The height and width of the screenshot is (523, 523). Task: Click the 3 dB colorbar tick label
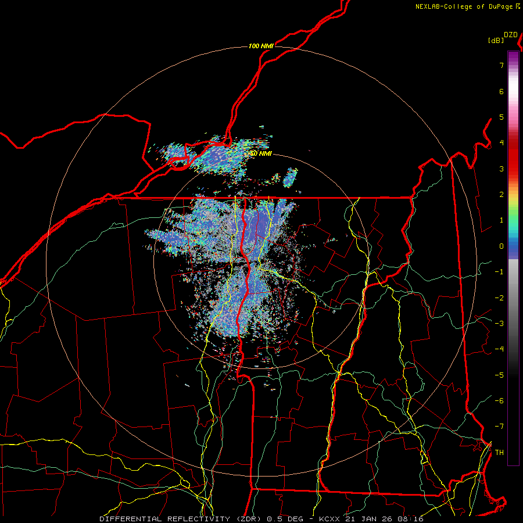click(501, 169)
